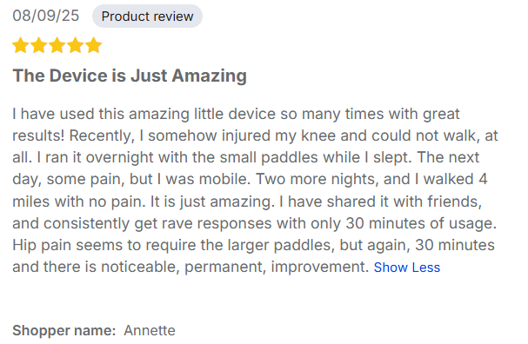Image resolution: width=528 pixels, height=344 pixels.
Task: Click the shopper name Annette
Action: coord(150,331)
